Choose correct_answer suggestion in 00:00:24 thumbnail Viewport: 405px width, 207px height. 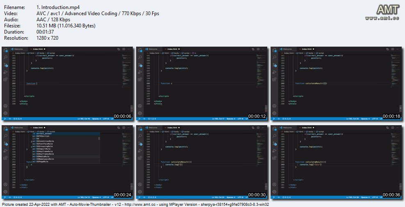tap(66, 133)
